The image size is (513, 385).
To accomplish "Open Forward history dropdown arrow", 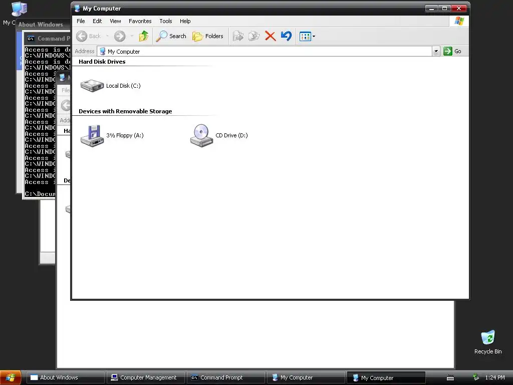I will 132,36.
